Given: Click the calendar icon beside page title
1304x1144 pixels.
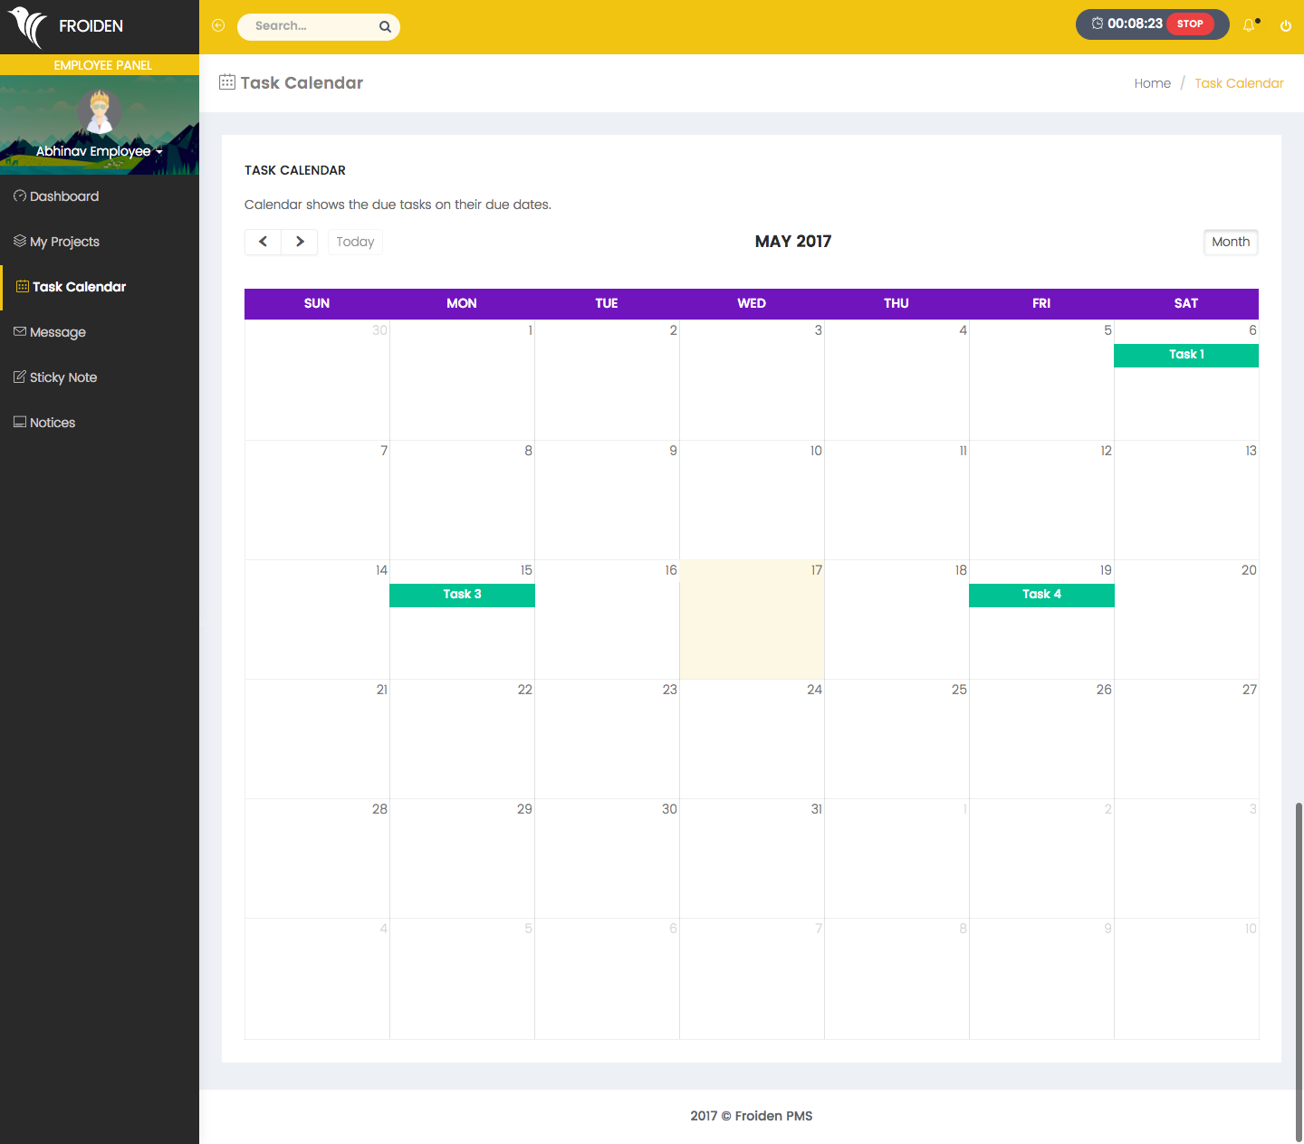Looking at the screenshot, I should pyautogui.click(x=227, y=82).
